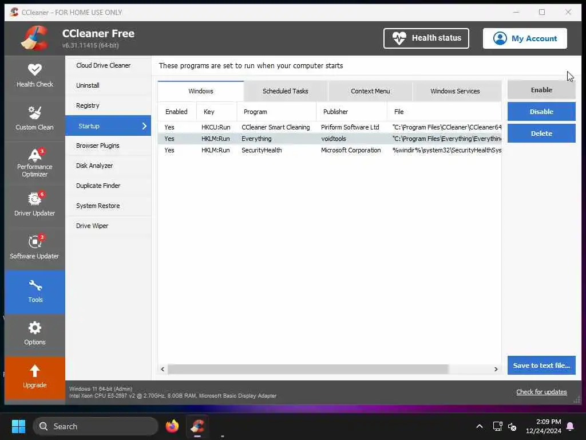Open My Account

point(525,38)
